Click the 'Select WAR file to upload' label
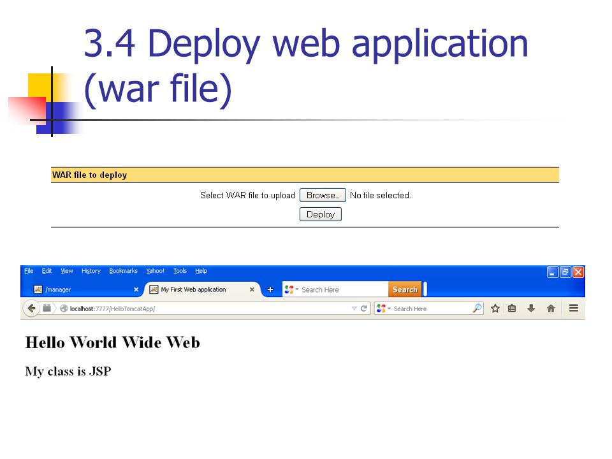The image size is (612, 459). tap(247, 195)
